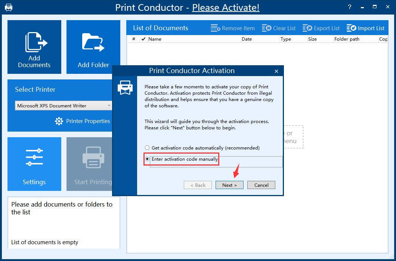Open the Settings sliders tile
This screenshot has width=396, height=261.
tap(34, 164)
